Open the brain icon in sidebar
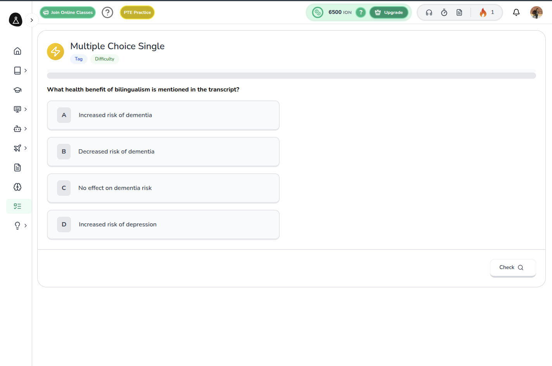Viewport: 552px width, 366px height. 17,187
